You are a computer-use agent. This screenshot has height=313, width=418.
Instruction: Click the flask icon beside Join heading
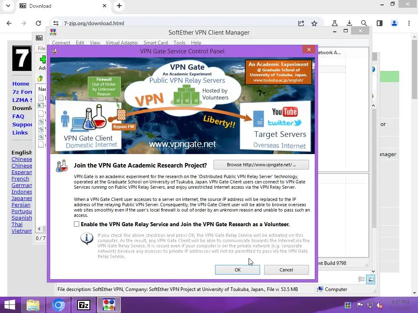62,166
